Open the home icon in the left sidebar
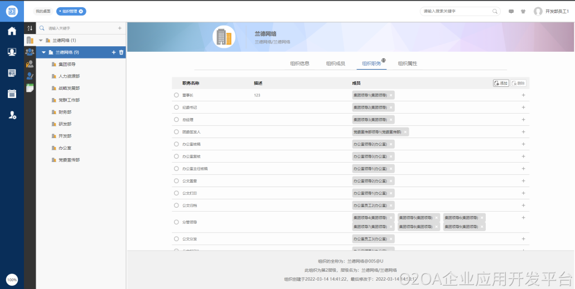Viewport: 575px width, 289px height. (12, 31)
